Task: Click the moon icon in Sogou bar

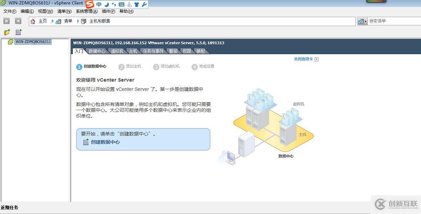Action: coord(106,4)
